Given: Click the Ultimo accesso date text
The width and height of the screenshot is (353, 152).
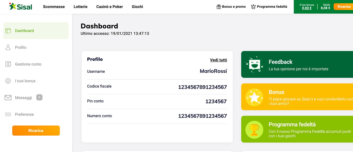Looking at the screenshot, I should pos(115,33).
